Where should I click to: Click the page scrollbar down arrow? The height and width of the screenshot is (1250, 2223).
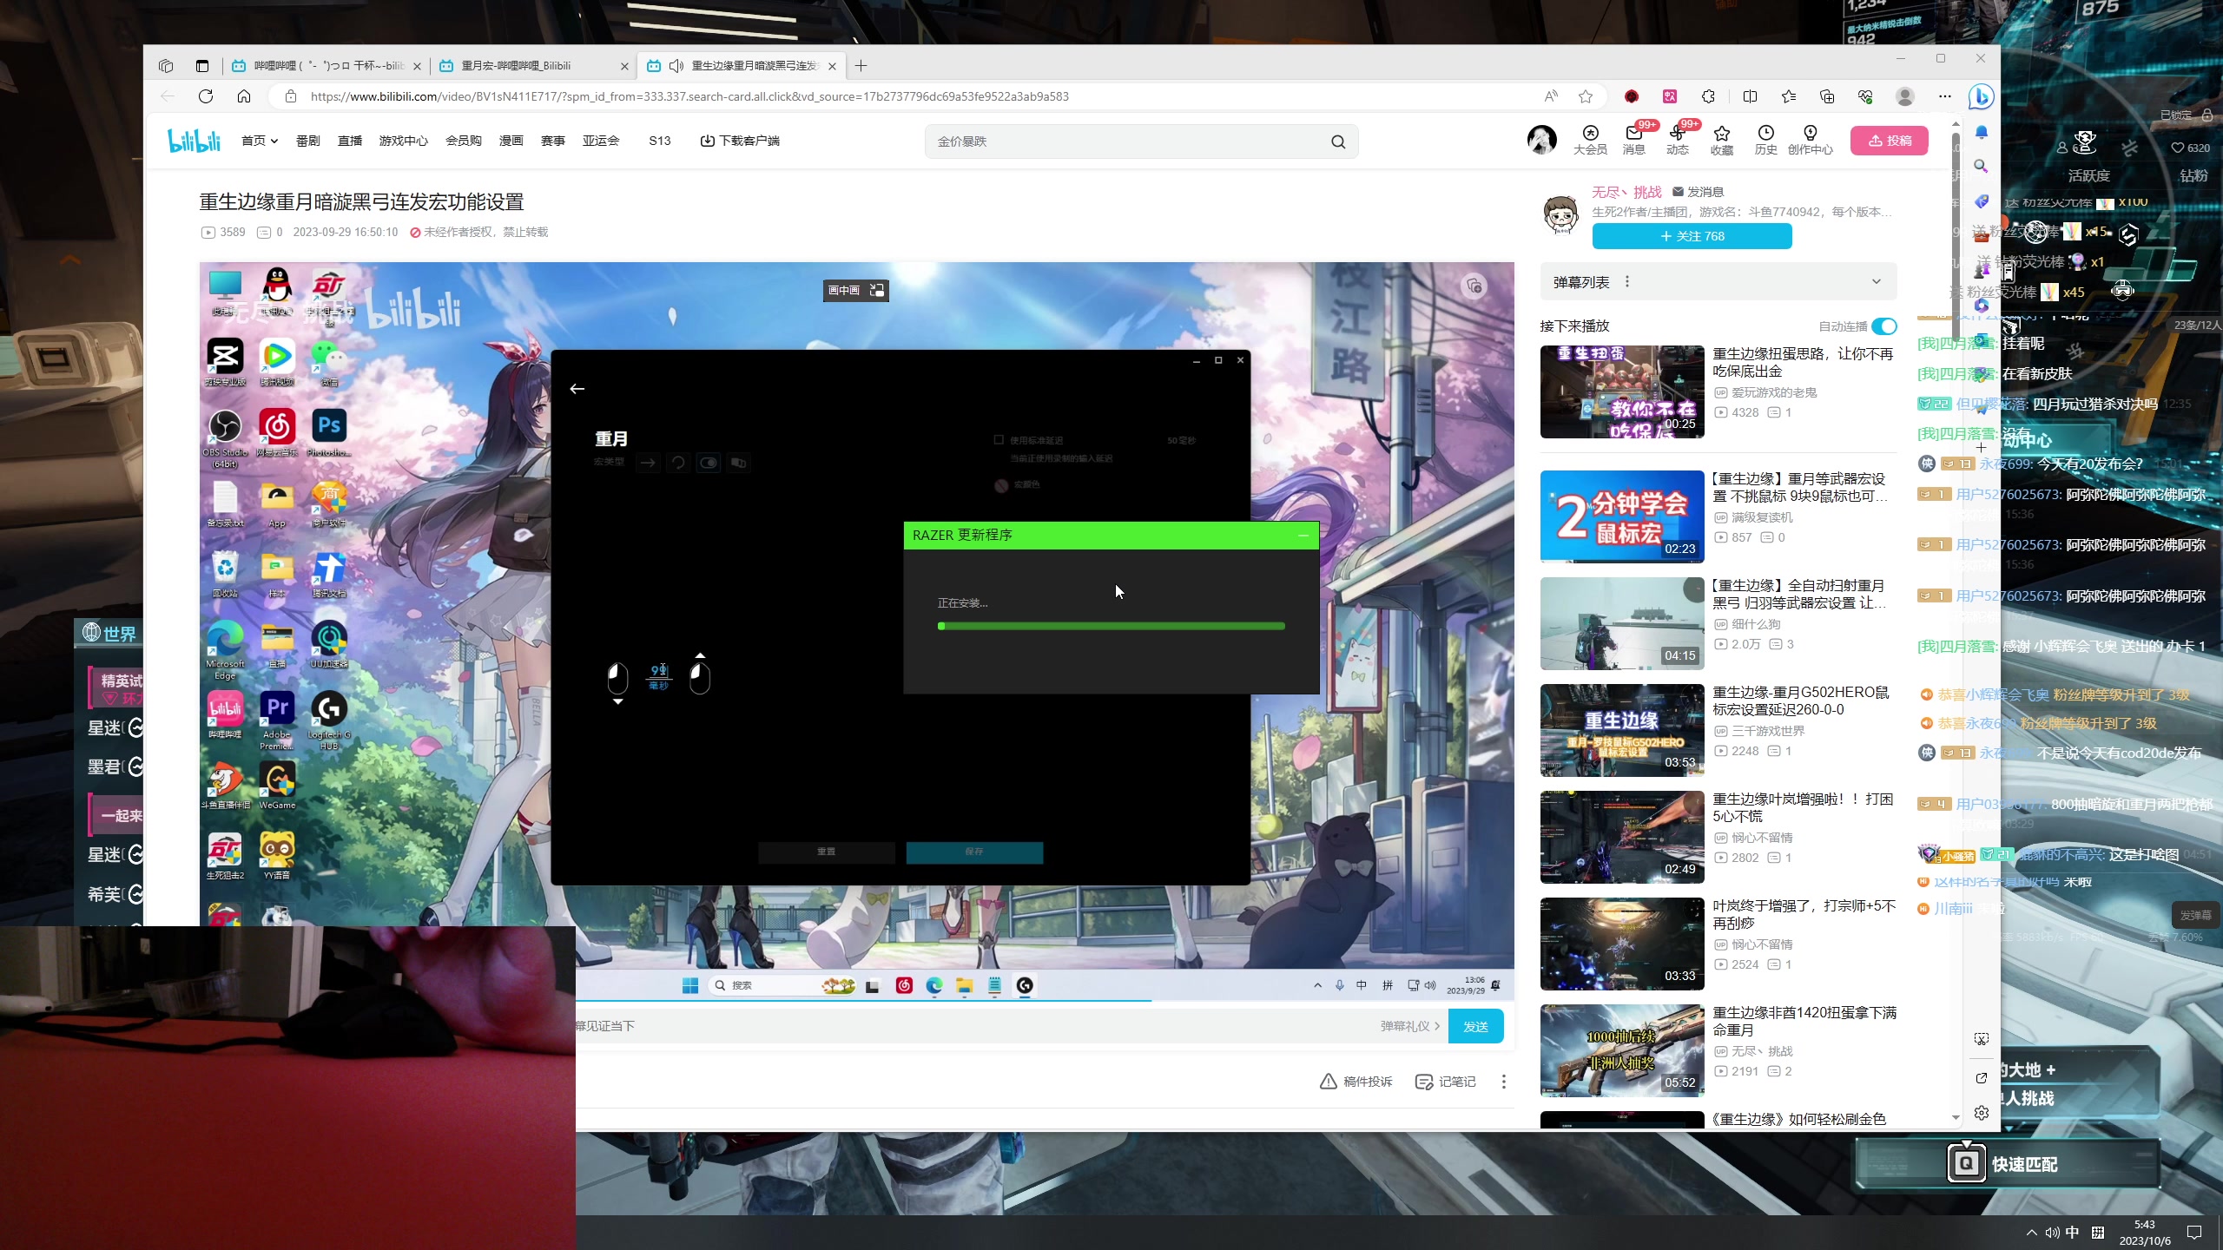[x=1956, y=1118]
